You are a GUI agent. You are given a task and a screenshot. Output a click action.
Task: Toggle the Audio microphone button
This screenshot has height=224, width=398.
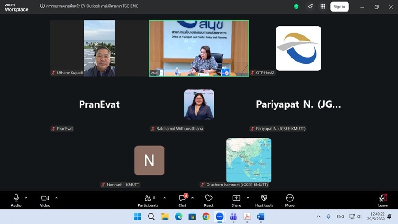click(16, 201)
